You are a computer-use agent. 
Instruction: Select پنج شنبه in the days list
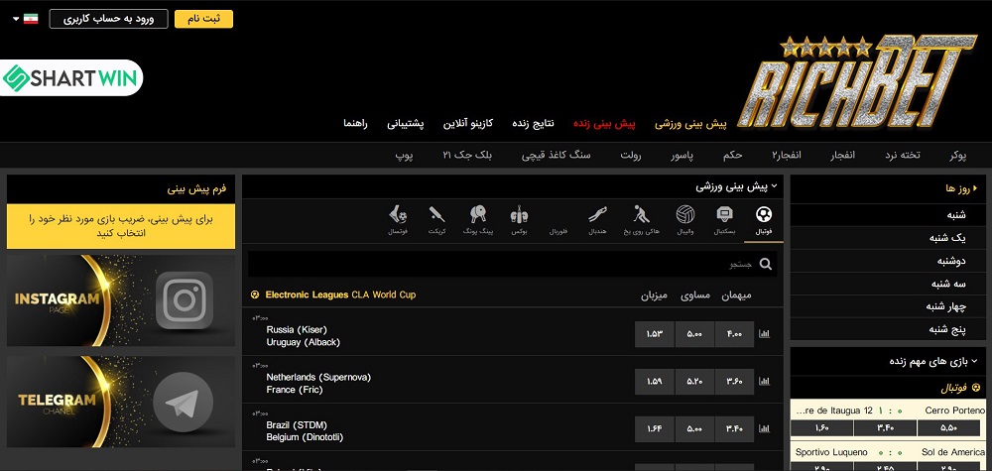click(888, 329)
